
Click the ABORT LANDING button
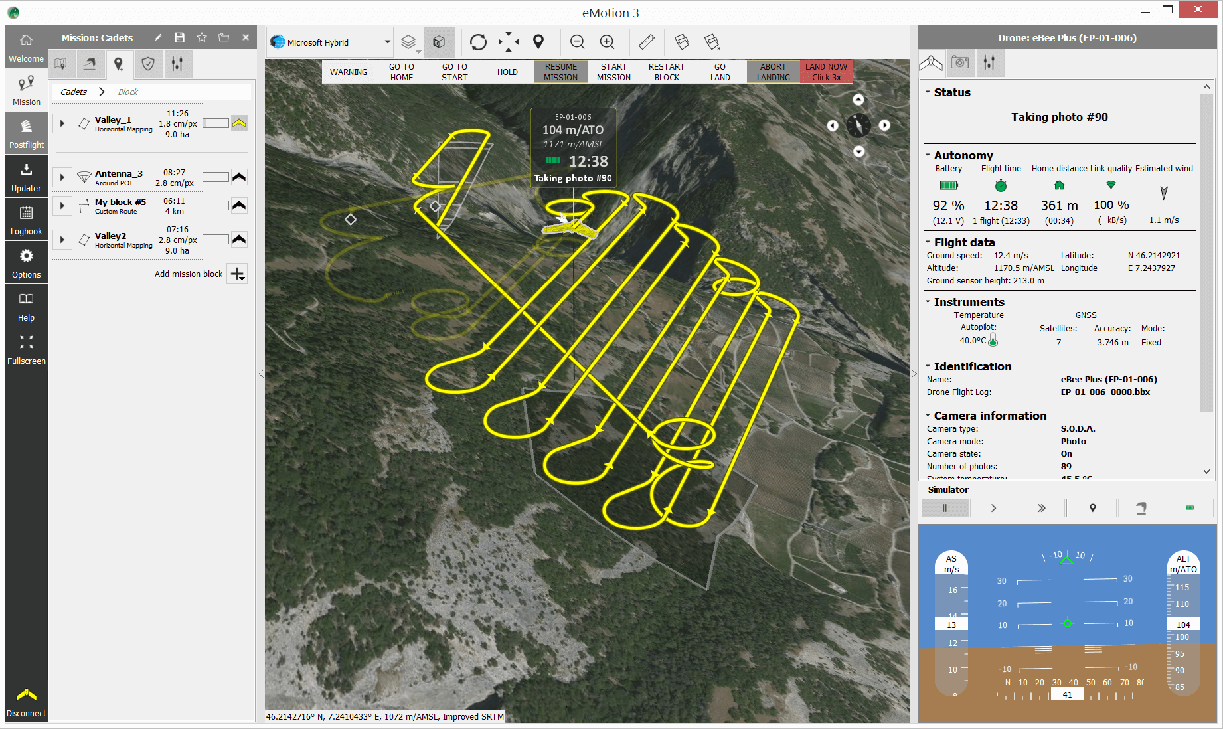pos(773,72)
